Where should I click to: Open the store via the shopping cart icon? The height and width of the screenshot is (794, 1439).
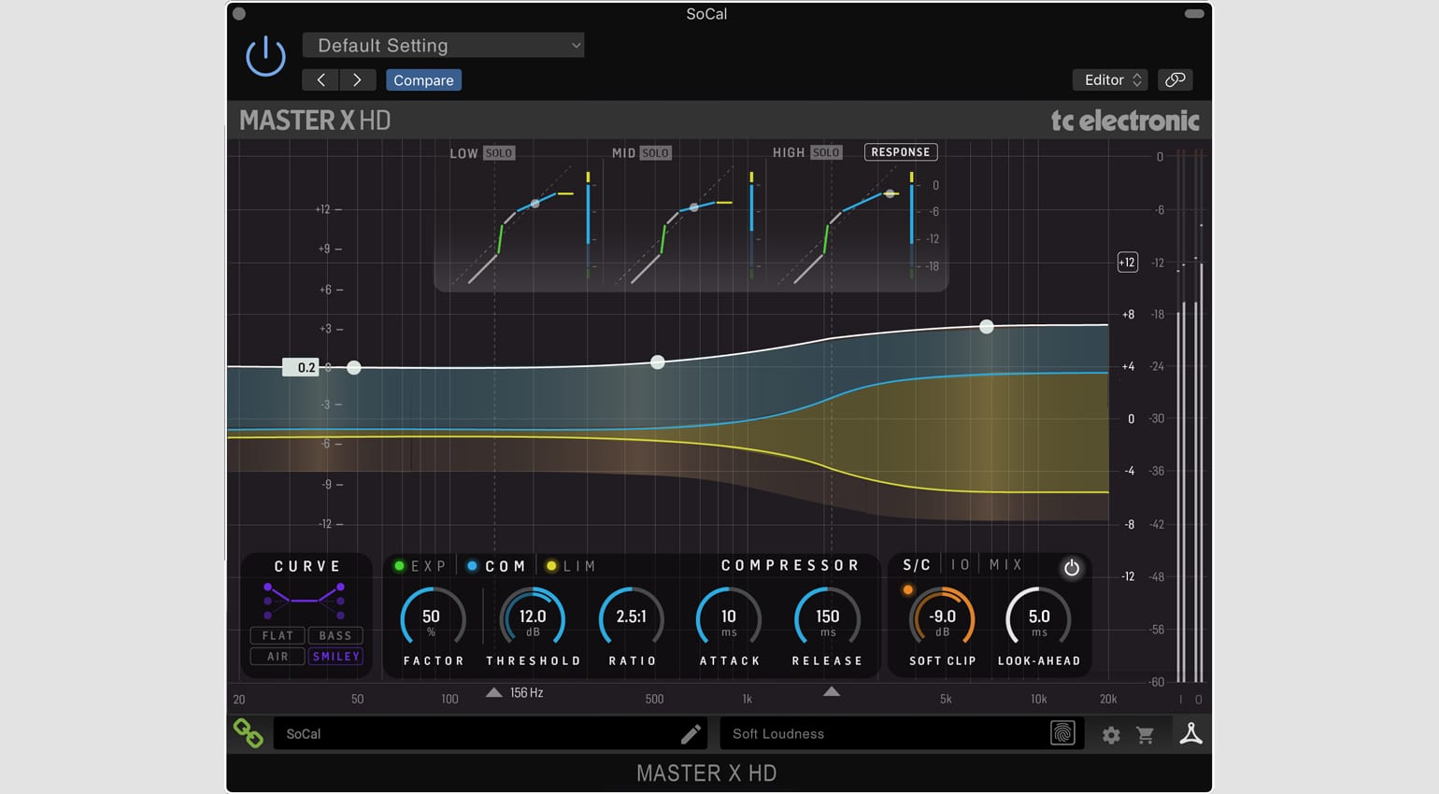click(1146, 734)
